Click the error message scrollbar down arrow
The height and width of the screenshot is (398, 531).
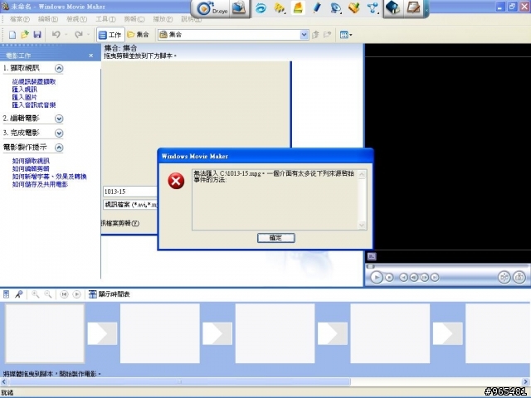[362, 225]
